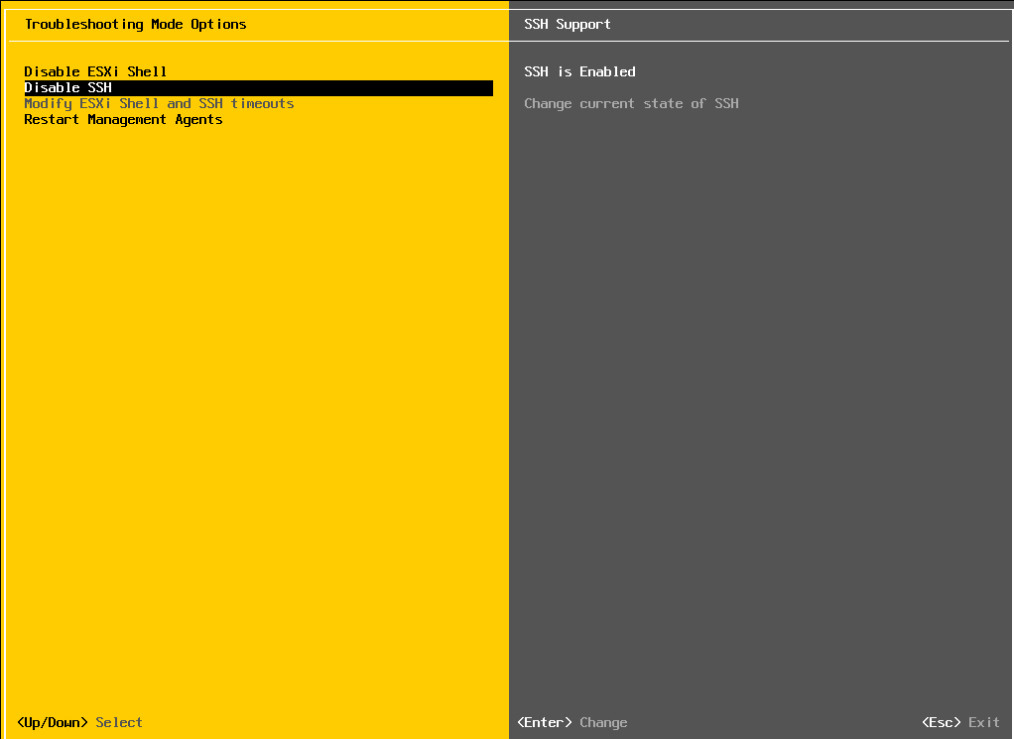This screenshot has height=739, width=1014.
Task: Choose Restart Management Agents
Action: [123, 120]
